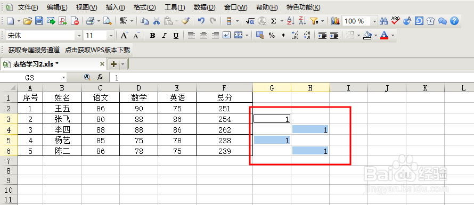Open the 文件(F) menu
The height and width of the screenshot is (205, 474).
pos(28,7)
